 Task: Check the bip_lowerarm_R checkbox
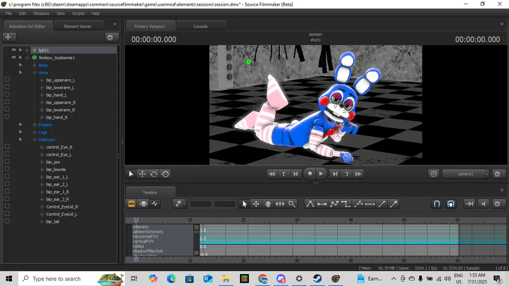7,109
